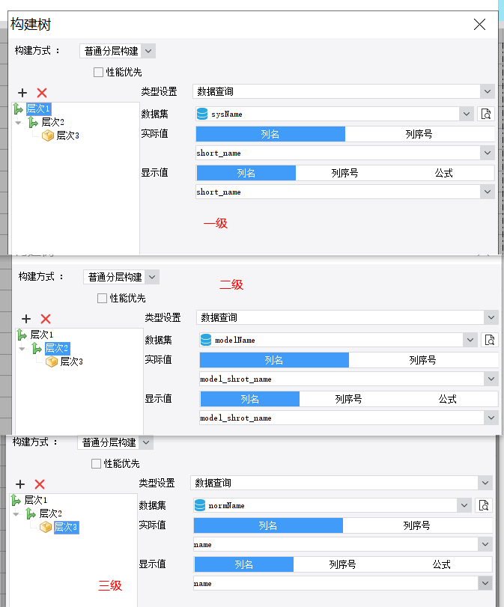Screen dimensions: 504x607
Task: Open the model_shrot_name dropdown under 实际值
Action: 491,379
